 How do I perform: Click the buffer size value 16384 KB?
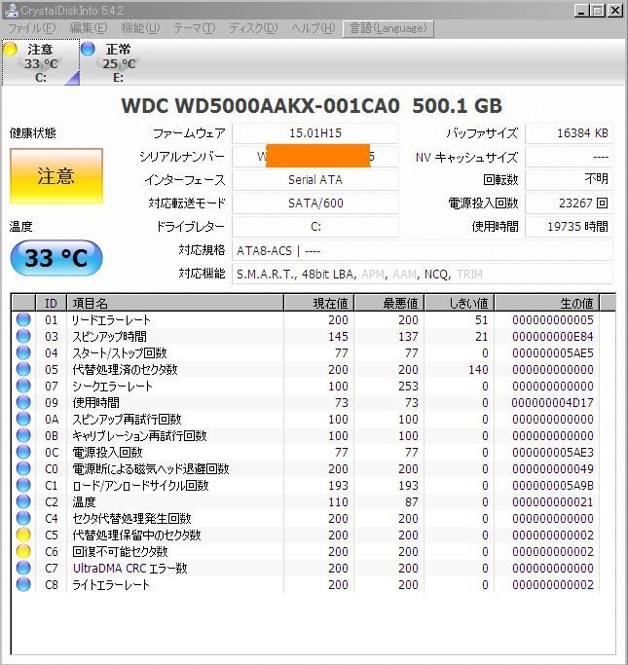coord(569,133)
